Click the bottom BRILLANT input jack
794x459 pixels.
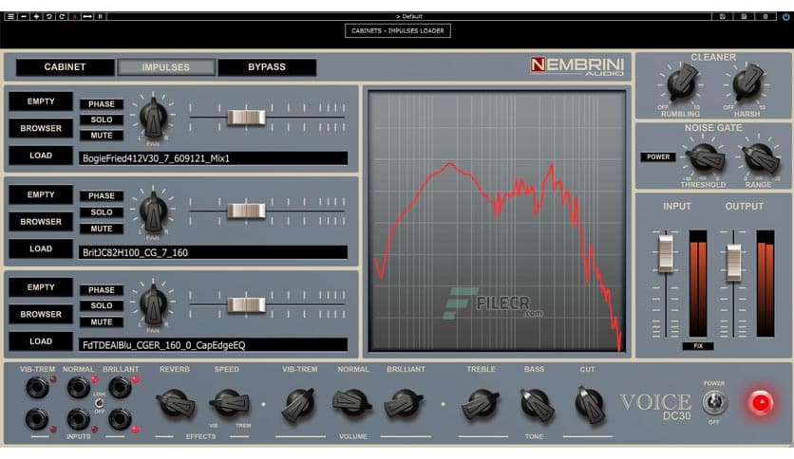120,419
